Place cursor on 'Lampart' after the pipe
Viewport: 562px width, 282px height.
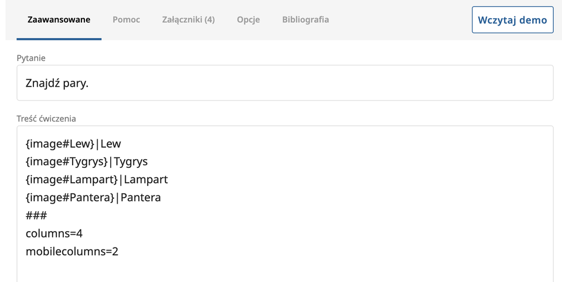146,180
